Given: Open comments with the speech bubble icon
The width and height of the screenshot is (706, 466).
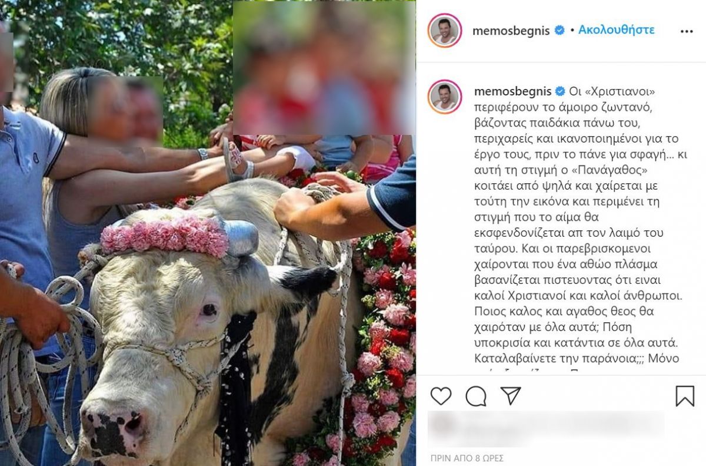Looking at the screenshot, I should click(476, 396).
